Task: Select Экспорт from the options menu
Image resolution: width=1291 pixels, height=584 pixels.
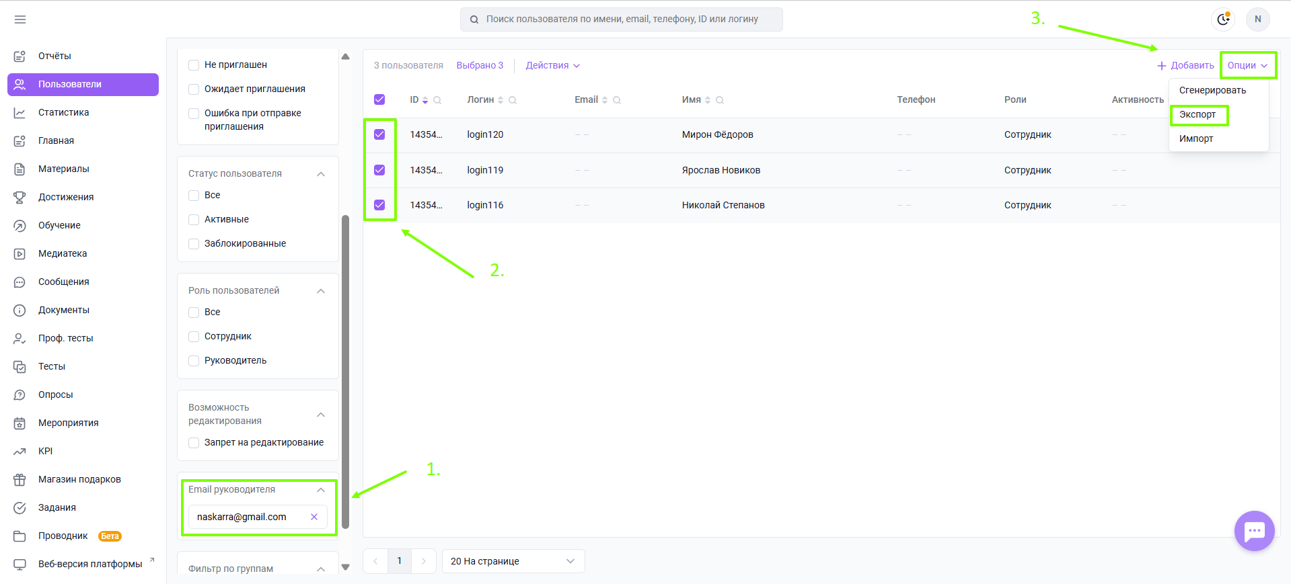Action: [x=1197, y=114]
